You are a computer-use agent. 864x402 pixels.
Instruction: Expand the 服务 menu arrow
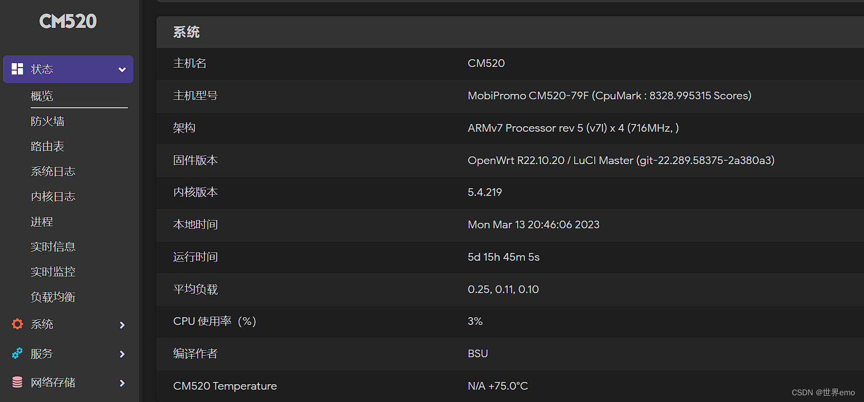pyautogui.click(x=122, y=354)
